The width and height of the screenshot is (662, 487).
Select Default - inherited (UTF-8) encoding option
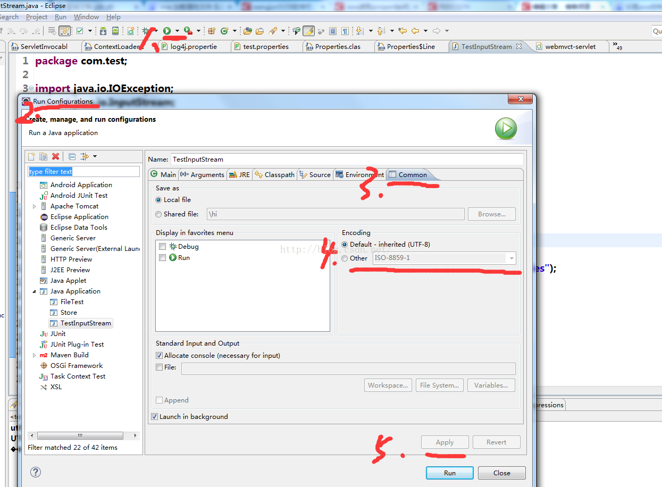[x=345, y=245]
